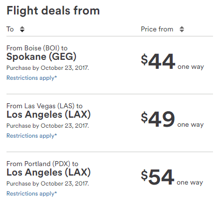Click the Price from column header
This screenshot has width=218, height=206.
coord(157,29)
